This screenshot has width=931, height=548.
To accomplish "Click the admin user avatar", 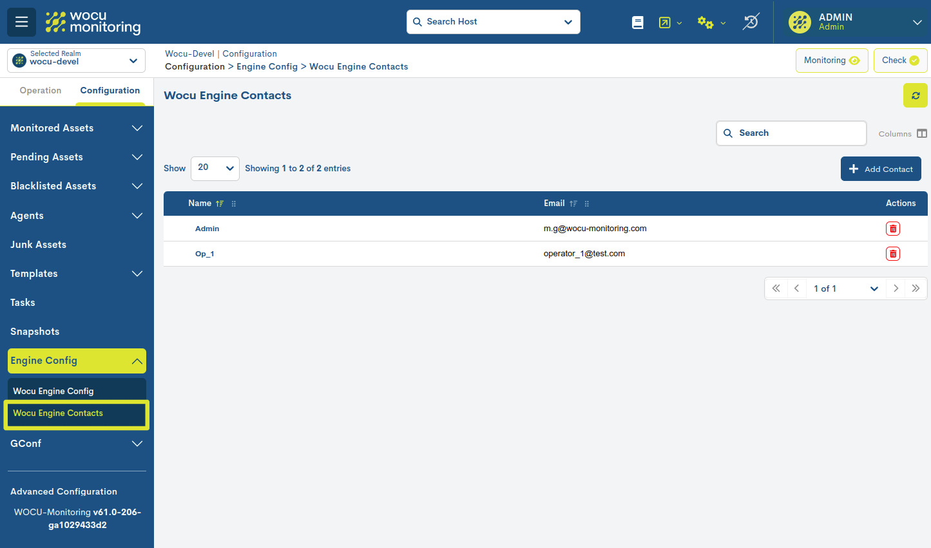I will point(800,22).
